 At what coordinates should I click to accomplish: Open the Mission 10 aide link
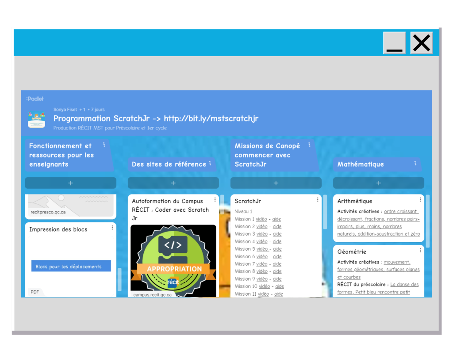[x=280, y=286]
